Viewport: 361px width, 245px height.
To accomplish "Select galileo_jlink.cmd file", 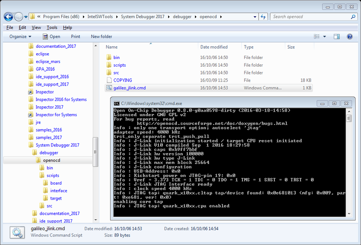I will point(208,88).
